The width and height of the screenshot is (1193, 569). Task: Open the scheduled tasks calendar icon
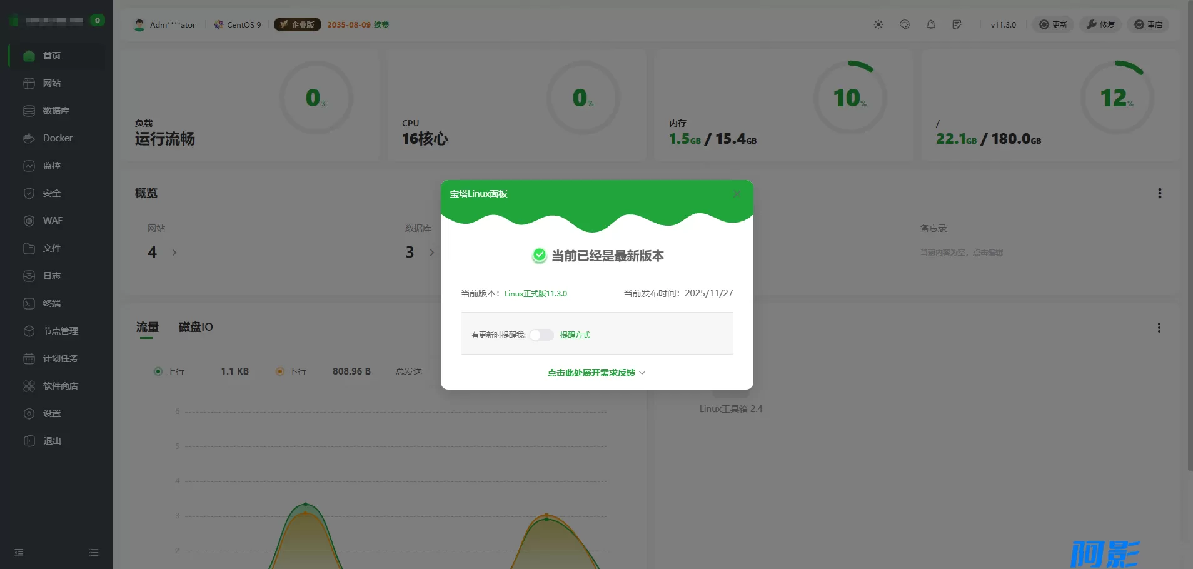pos(29,358)
